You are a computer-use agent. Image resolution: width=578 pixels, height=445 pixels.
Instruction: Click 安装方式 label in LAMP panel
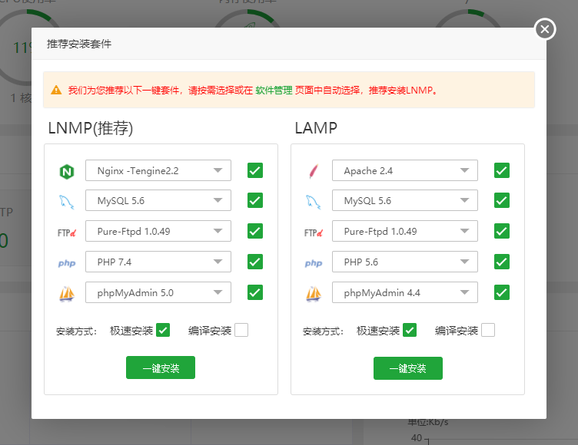(323, 331)
